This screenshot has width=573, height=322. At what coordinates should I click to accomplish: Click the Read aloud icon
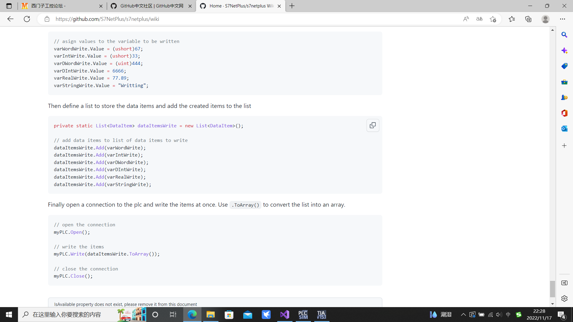tap(466, 19)
